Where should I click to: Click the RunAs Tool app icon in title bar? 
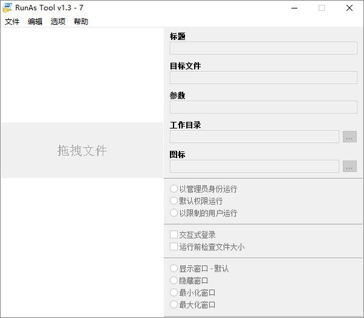[x=7, y=8]
